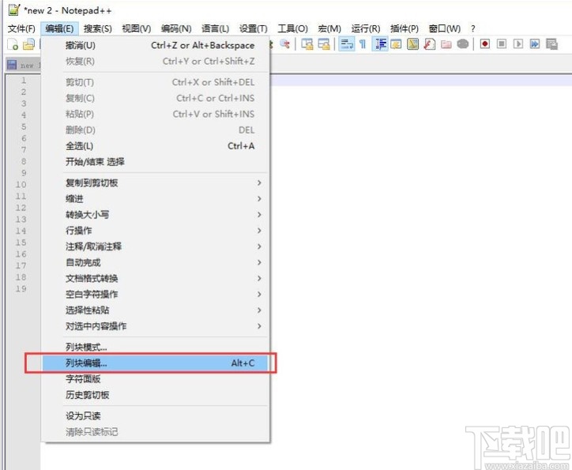
Task: Start macro recording with red dot icon
Action: [485, 44]
